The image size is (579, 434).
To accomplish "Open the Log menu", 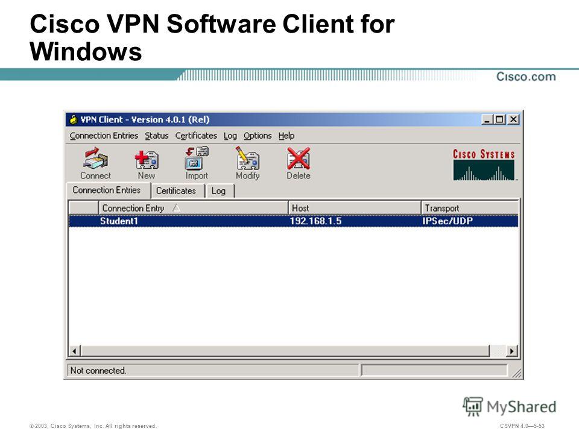I will click(x=230, y=136).
